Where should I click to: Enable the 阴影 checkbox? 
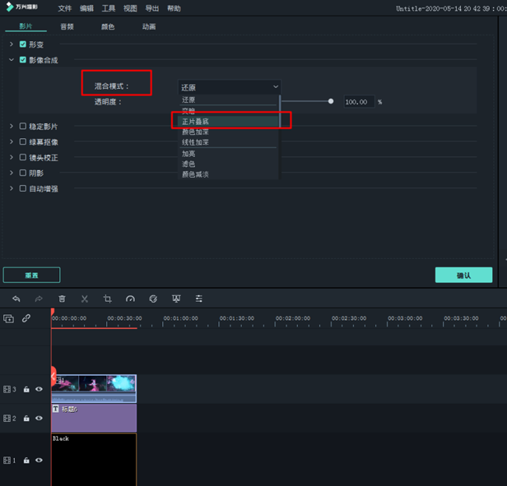click(23, 172)
